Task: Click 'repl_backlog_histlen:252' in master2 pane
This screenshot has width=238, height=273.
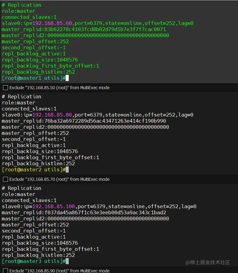Action: click(x=38, y=163)
